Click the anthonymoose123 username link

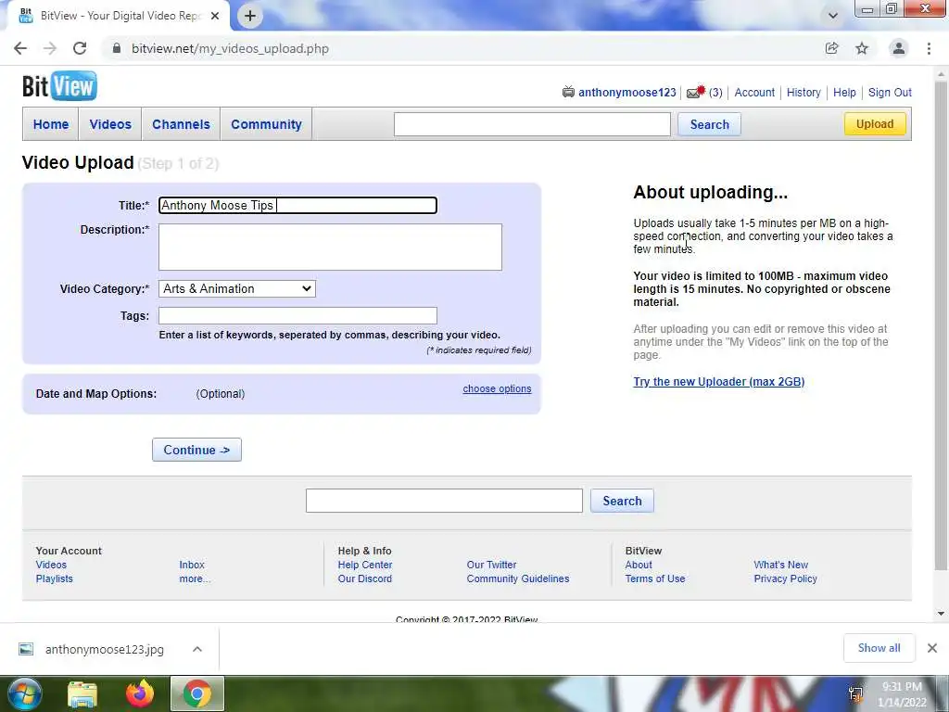(627, 93)
